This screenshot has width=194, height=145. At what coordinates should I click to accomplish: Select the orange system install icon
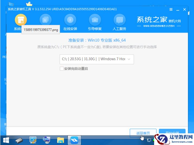coord(21,20)
